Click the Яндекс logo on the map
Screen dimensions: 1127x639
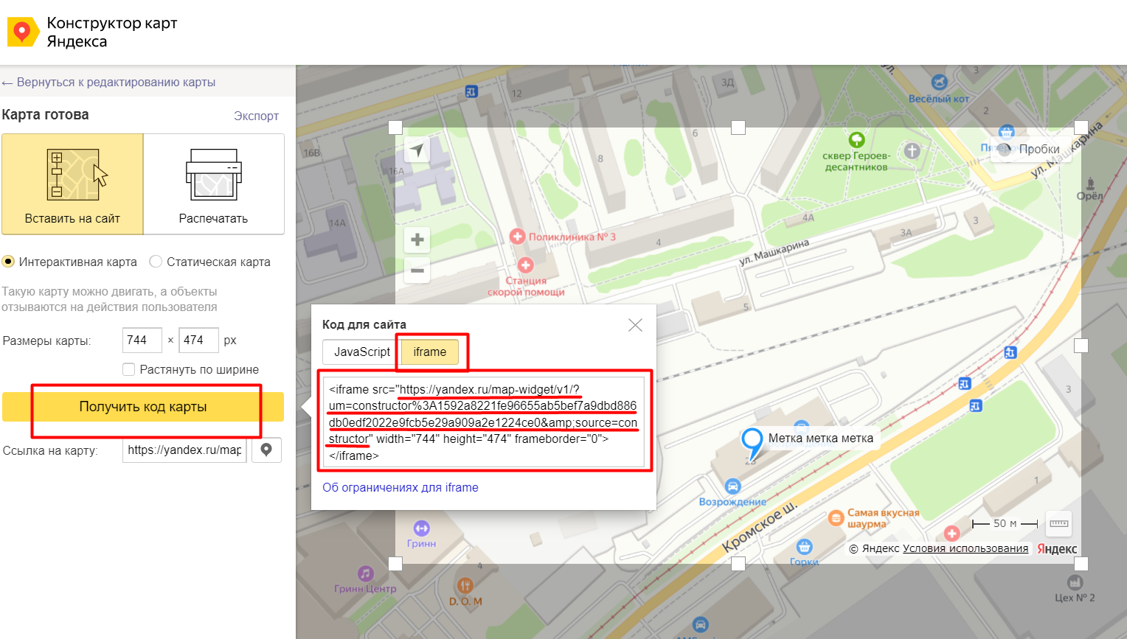pyautogui.click(x=1057, y=549)
